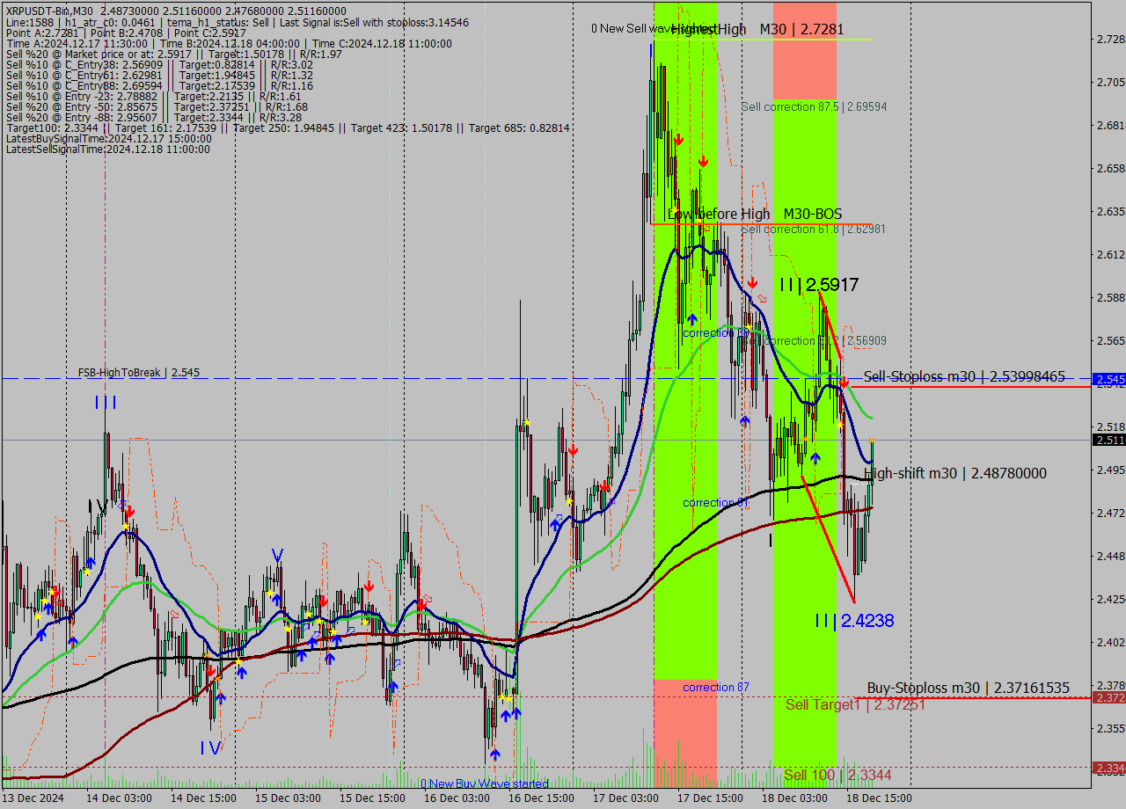Click the 2.355 price axis label
Image resolution: width=1126 pixels, height=809 pixels.
click(1110, 728)
